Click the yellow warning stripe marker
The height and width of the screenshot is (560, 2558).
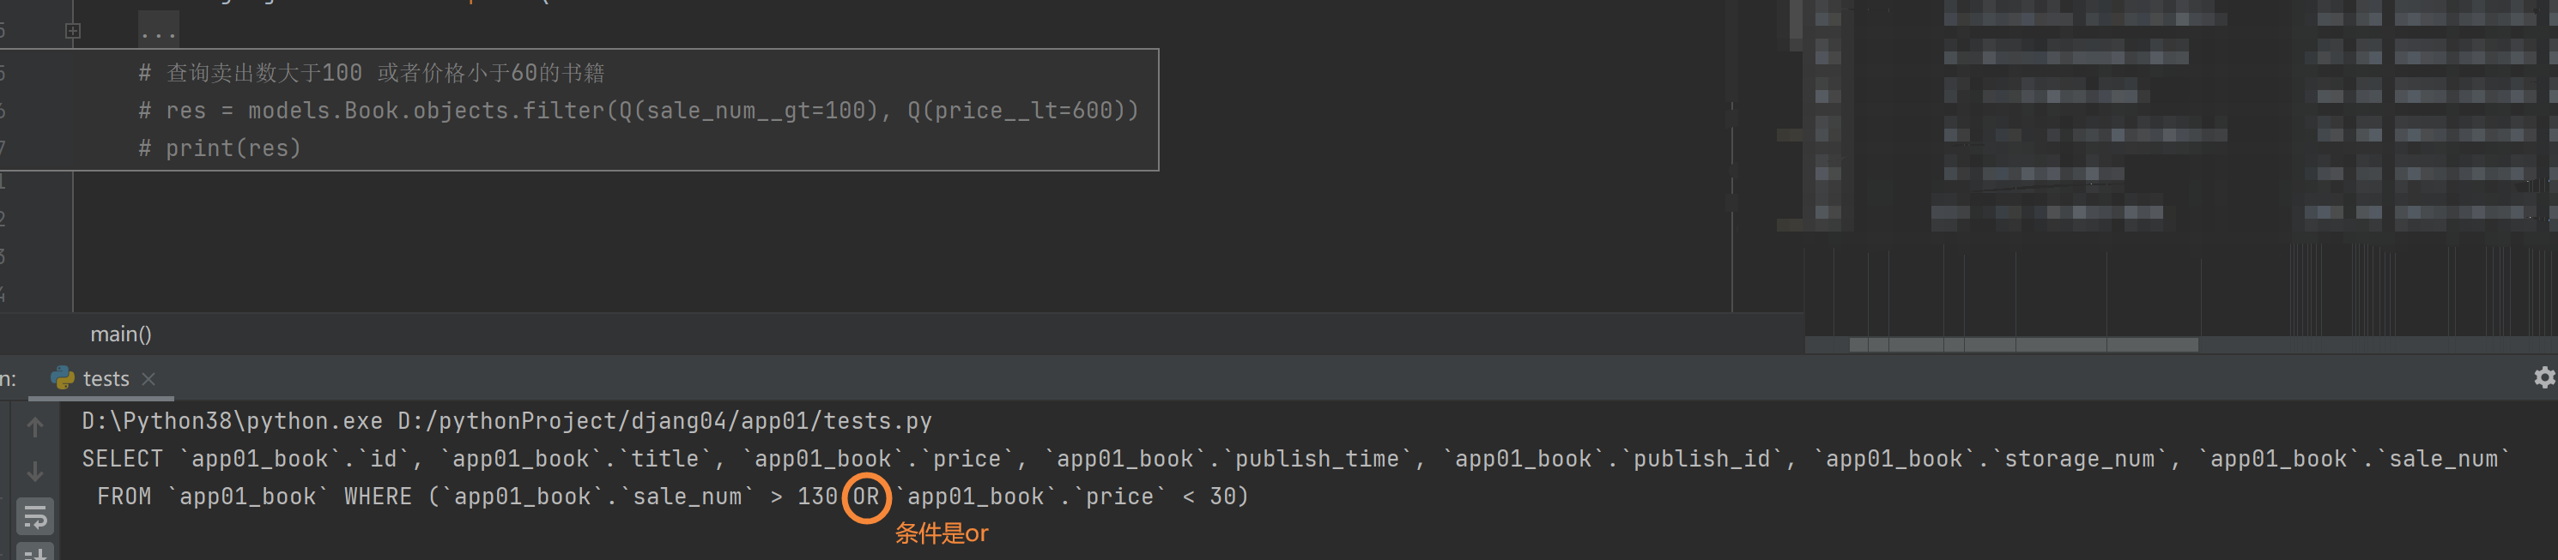tap(1790, 134)
